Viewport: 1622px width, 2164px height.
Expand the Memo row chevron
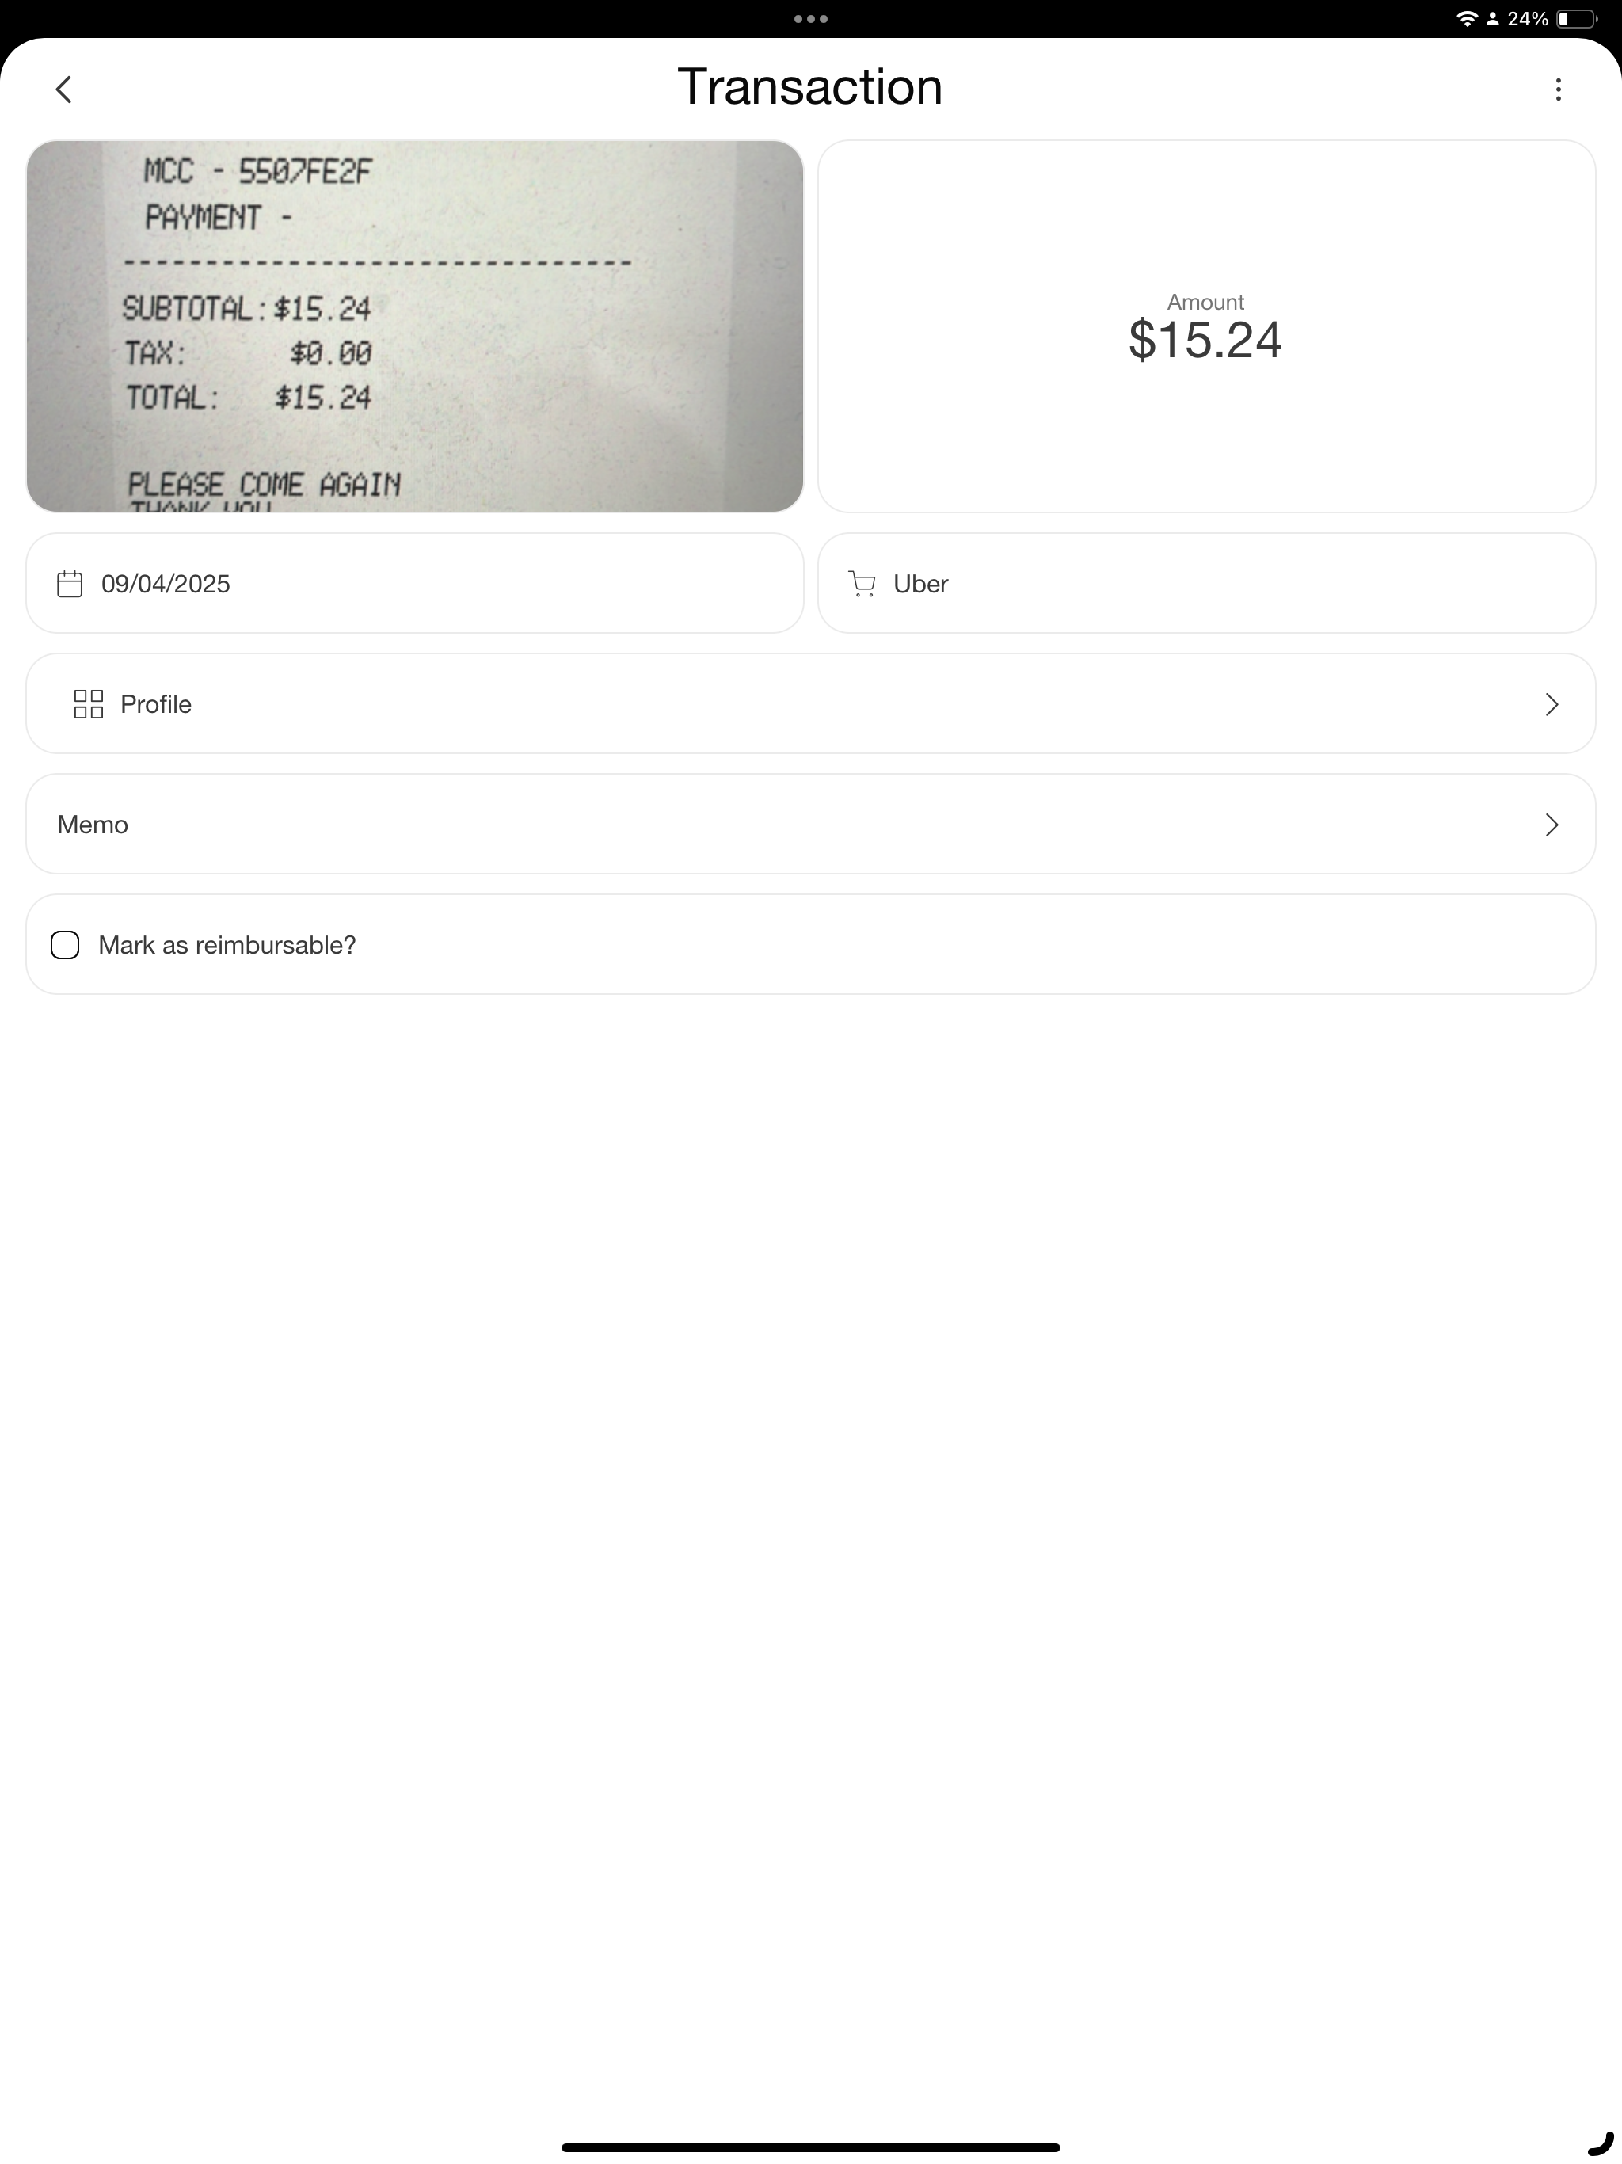pos(1552,825)
